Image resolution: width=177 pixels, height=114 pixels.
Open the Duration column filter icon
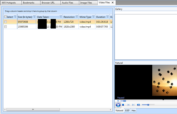pos(107,17)
